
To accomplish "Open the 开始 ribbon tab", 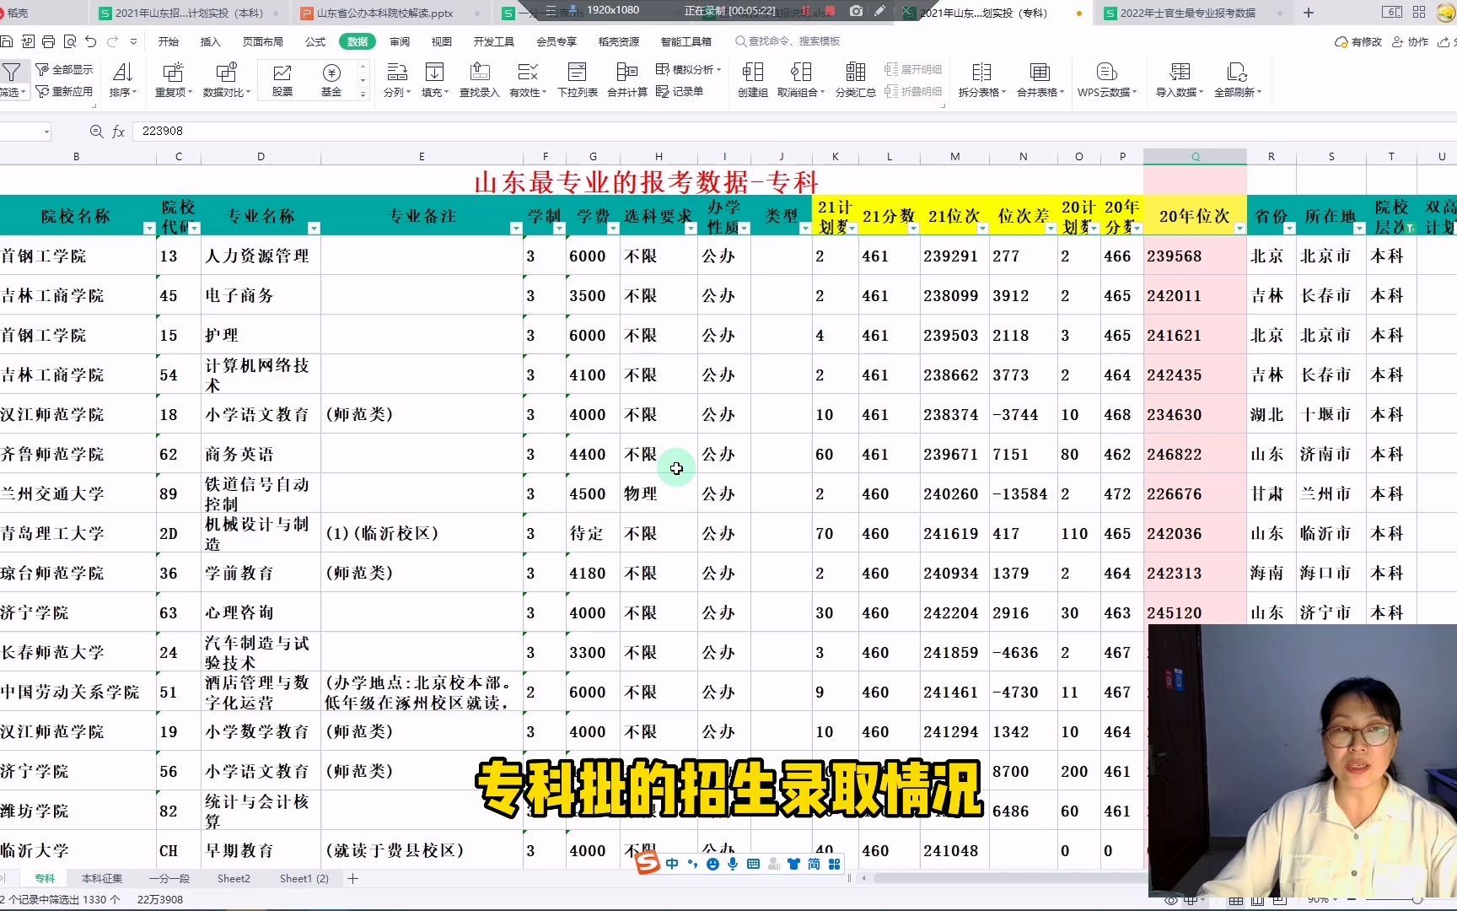I will (x=169, y=41).
